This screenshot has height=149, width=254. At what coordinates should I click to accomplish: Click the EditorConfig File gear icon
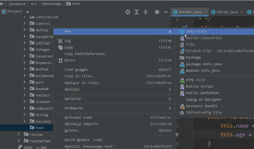pos(182,113)
